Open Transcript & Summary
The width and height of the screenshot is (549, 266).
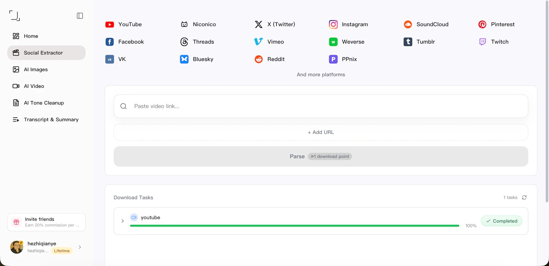click(46, 120)
